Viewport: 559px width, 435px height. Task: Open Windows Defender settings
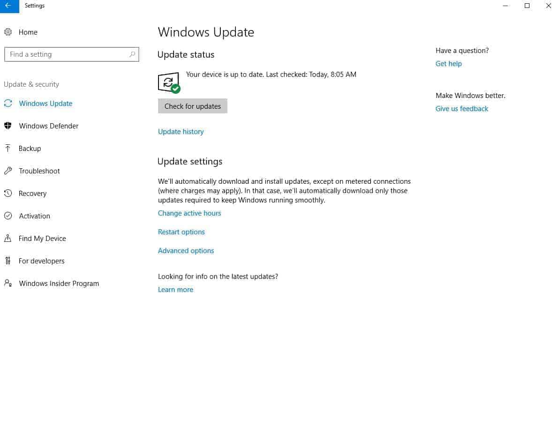[48, 126]
